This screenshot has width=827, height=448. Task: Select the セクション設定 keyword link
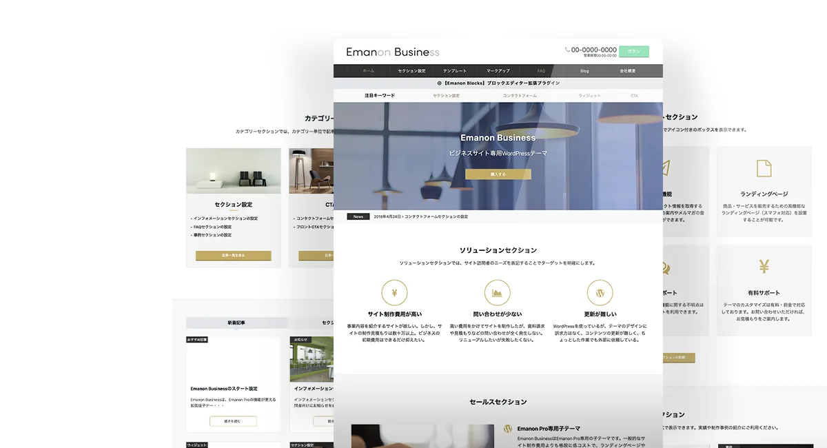(446, 96)
